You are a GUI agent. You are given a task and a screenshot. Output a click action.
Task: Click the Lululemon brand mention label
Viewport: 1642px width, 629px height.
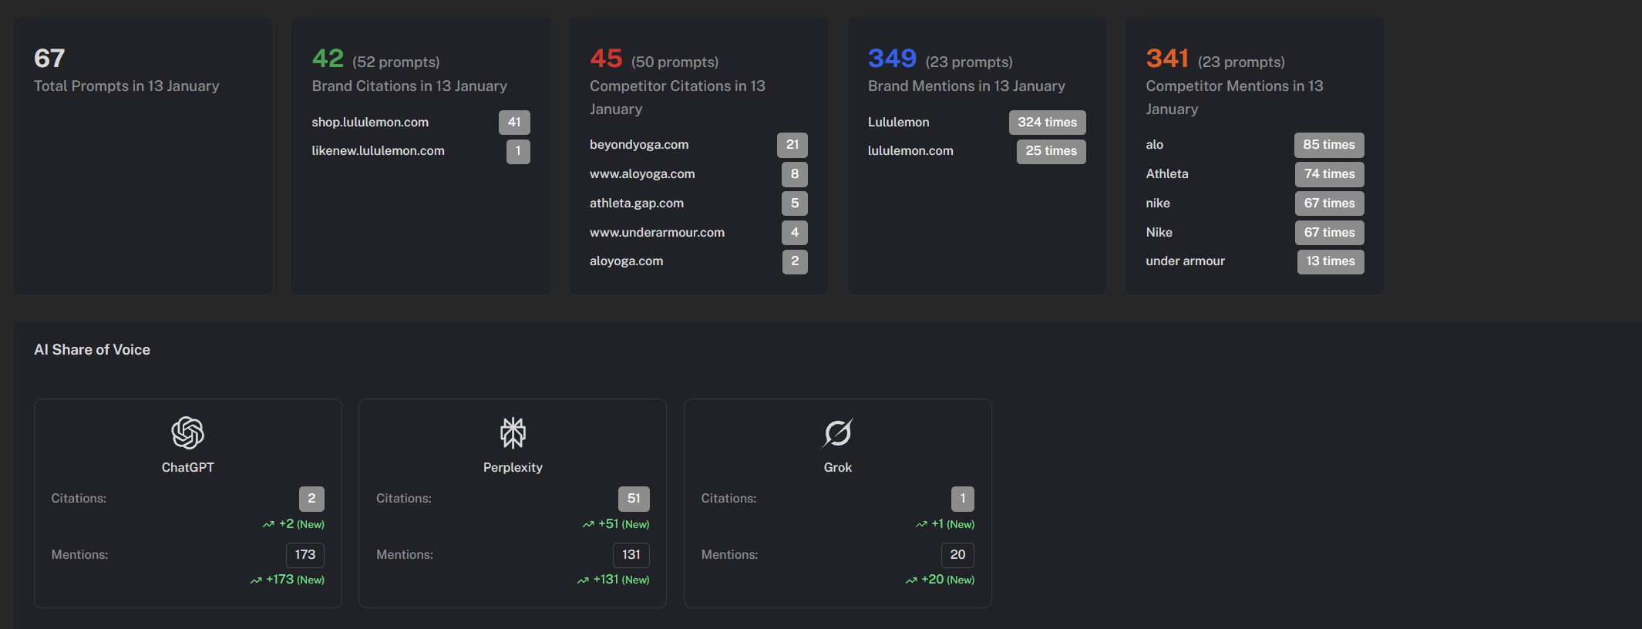(x=898, y=123)
